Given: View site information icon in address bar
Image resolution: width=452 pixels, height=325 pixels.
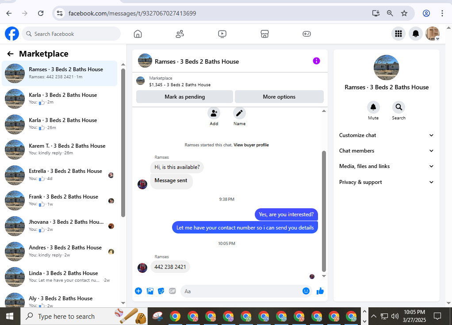Looking at the screenshot, I should [x=60, y=13].
